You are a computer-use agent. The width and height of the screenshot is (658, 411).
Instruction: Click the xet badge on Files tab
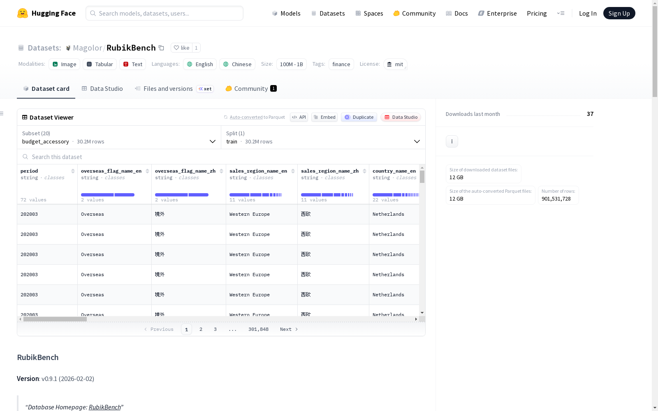pyautogui.click(x=205, y=89)
